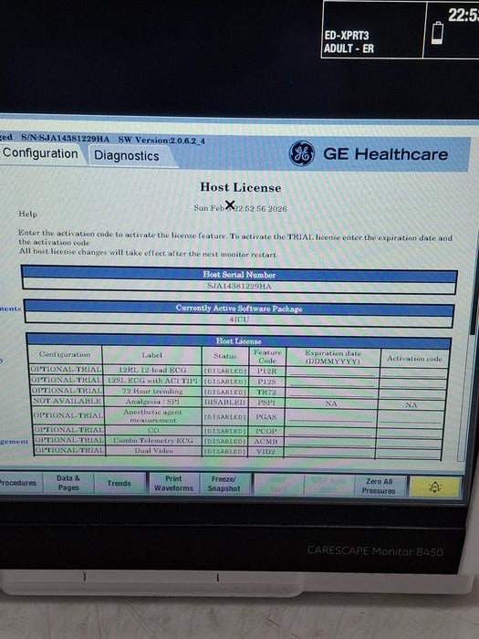The width and height of the screenshot is (479, 639).
Task: Click the Dual Video label cell
Action: pyautogui.click(x=153, y=450)
